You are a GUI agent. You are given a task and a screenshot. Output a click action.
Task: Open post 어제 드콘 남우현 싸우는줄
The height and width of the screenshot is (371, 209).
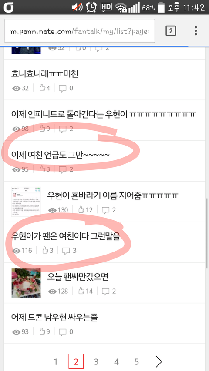pos(54,317)
